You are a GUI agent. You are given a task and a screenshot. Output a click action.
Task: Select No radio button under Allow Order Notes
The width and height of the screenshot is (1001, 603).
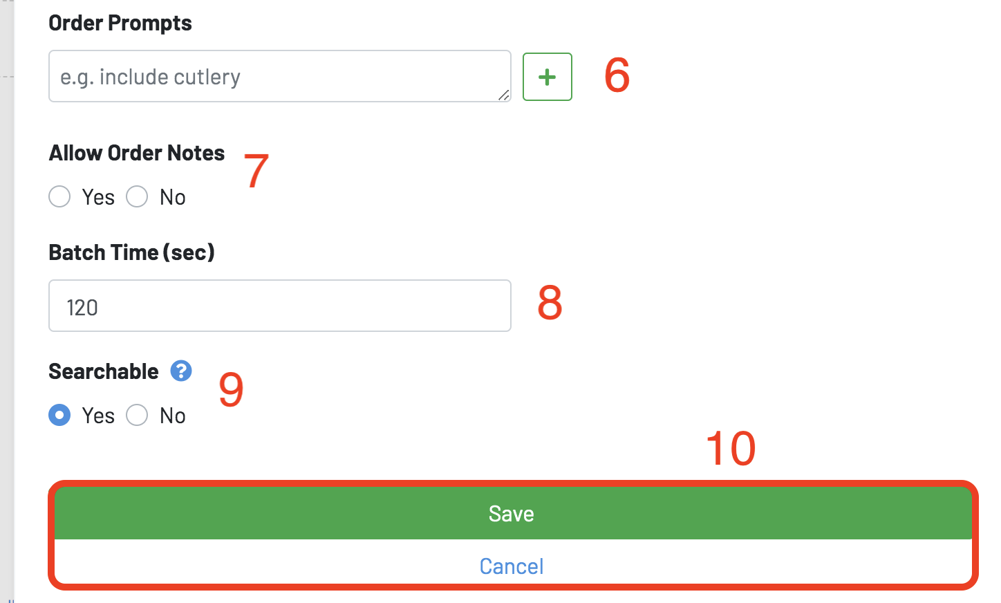click(137, 196)
